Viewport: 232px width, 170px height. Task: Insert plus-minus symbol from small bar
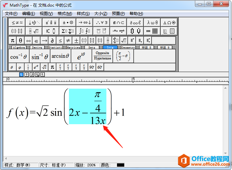(76, 40)
